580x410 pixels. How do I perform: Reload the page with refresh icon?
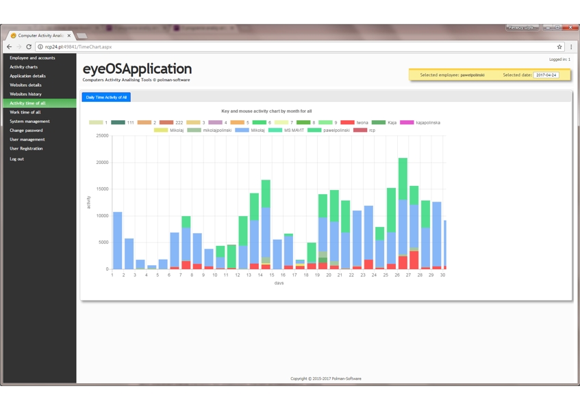pyautogui.click(x=29, y=47)
